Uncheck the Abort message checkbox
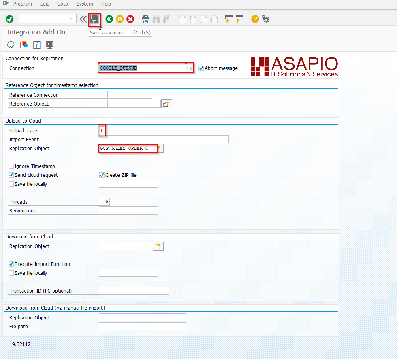 [201, 68]
